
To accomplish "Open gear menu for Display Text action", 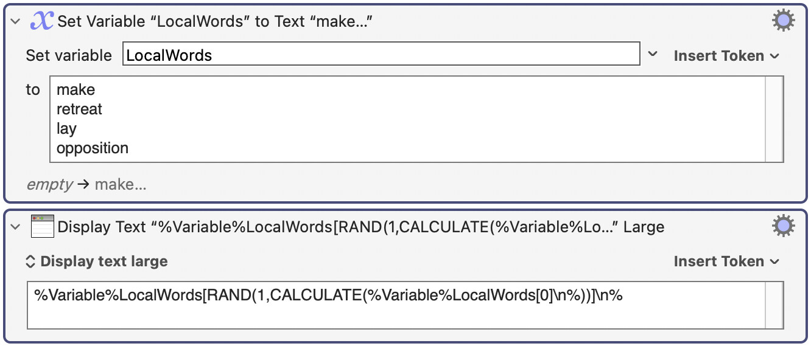I will point(783,227).
